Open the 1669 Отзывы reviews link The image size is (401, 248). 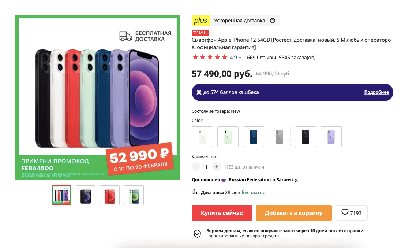pyautogui.click(x=260, y=58)
